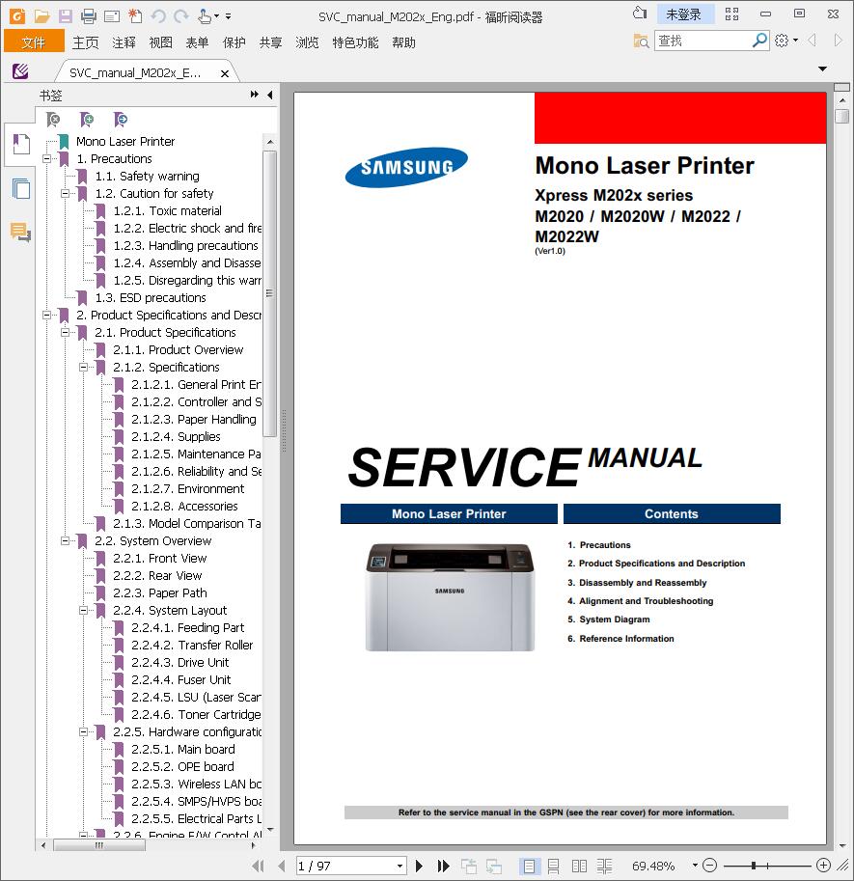Viewport: 854px width, 881px height.
Task: Click 'System Diagram' in the page Contents
Action: tap(615, 619)
